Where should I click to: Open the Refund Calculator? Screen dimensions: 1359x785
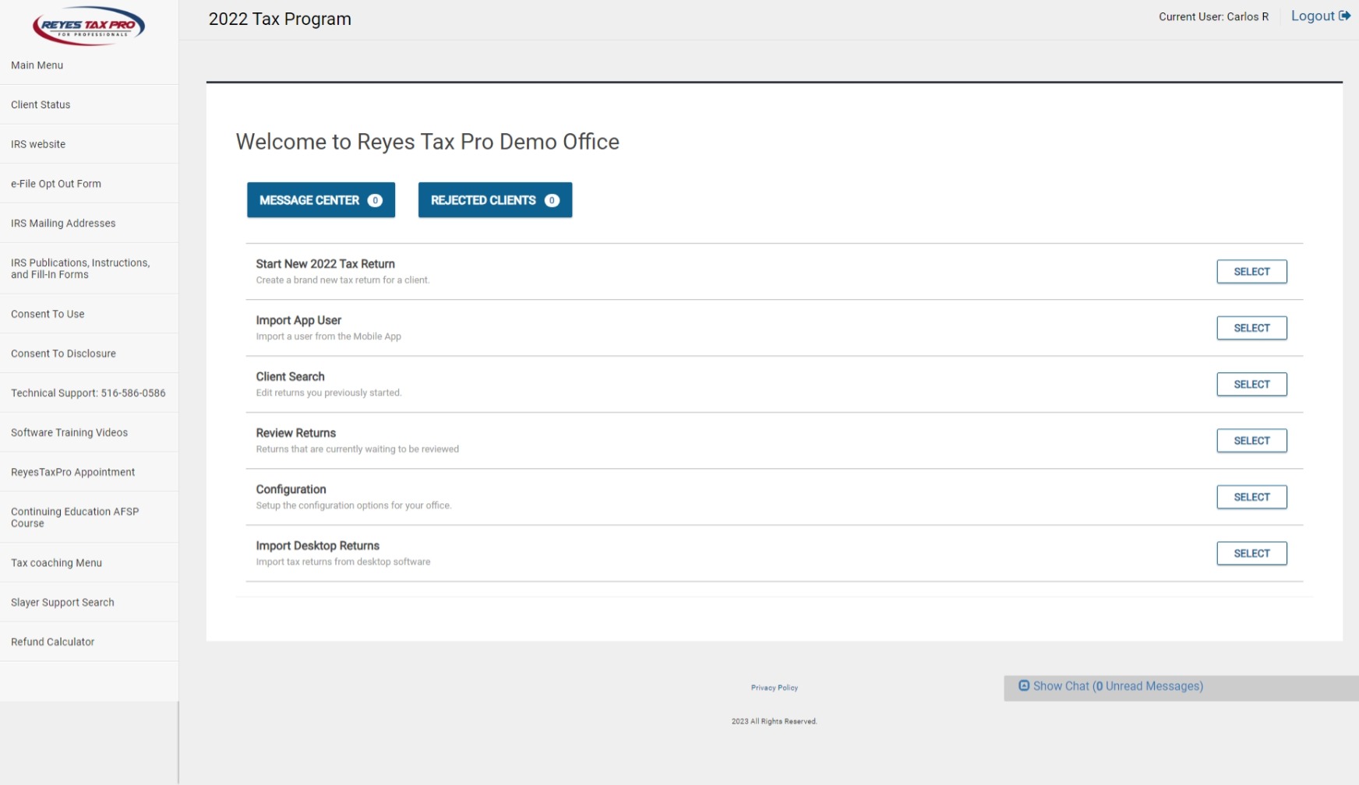pyautogui.click(x=89, y=642)
